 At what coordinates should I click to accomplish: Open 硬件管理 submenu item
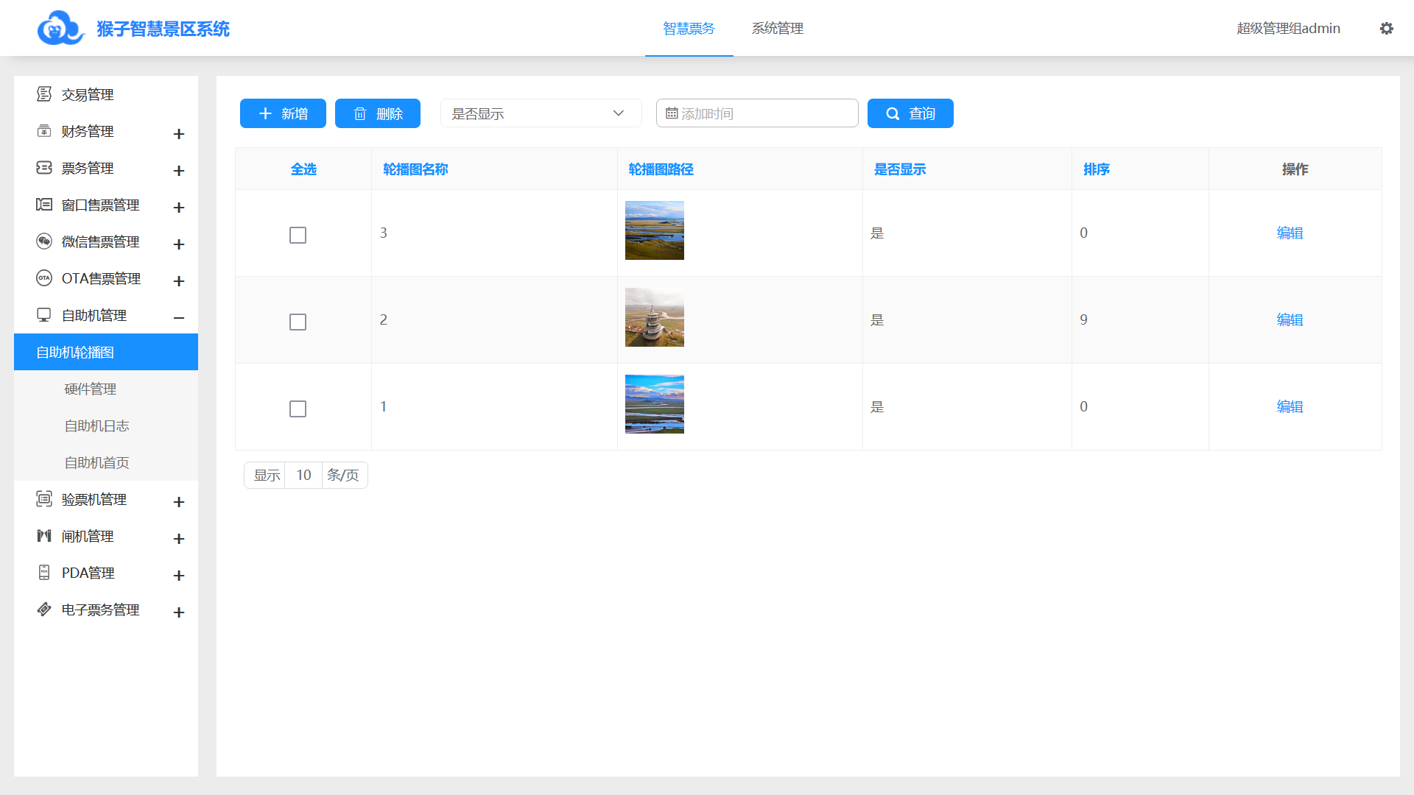coord(106,389)
